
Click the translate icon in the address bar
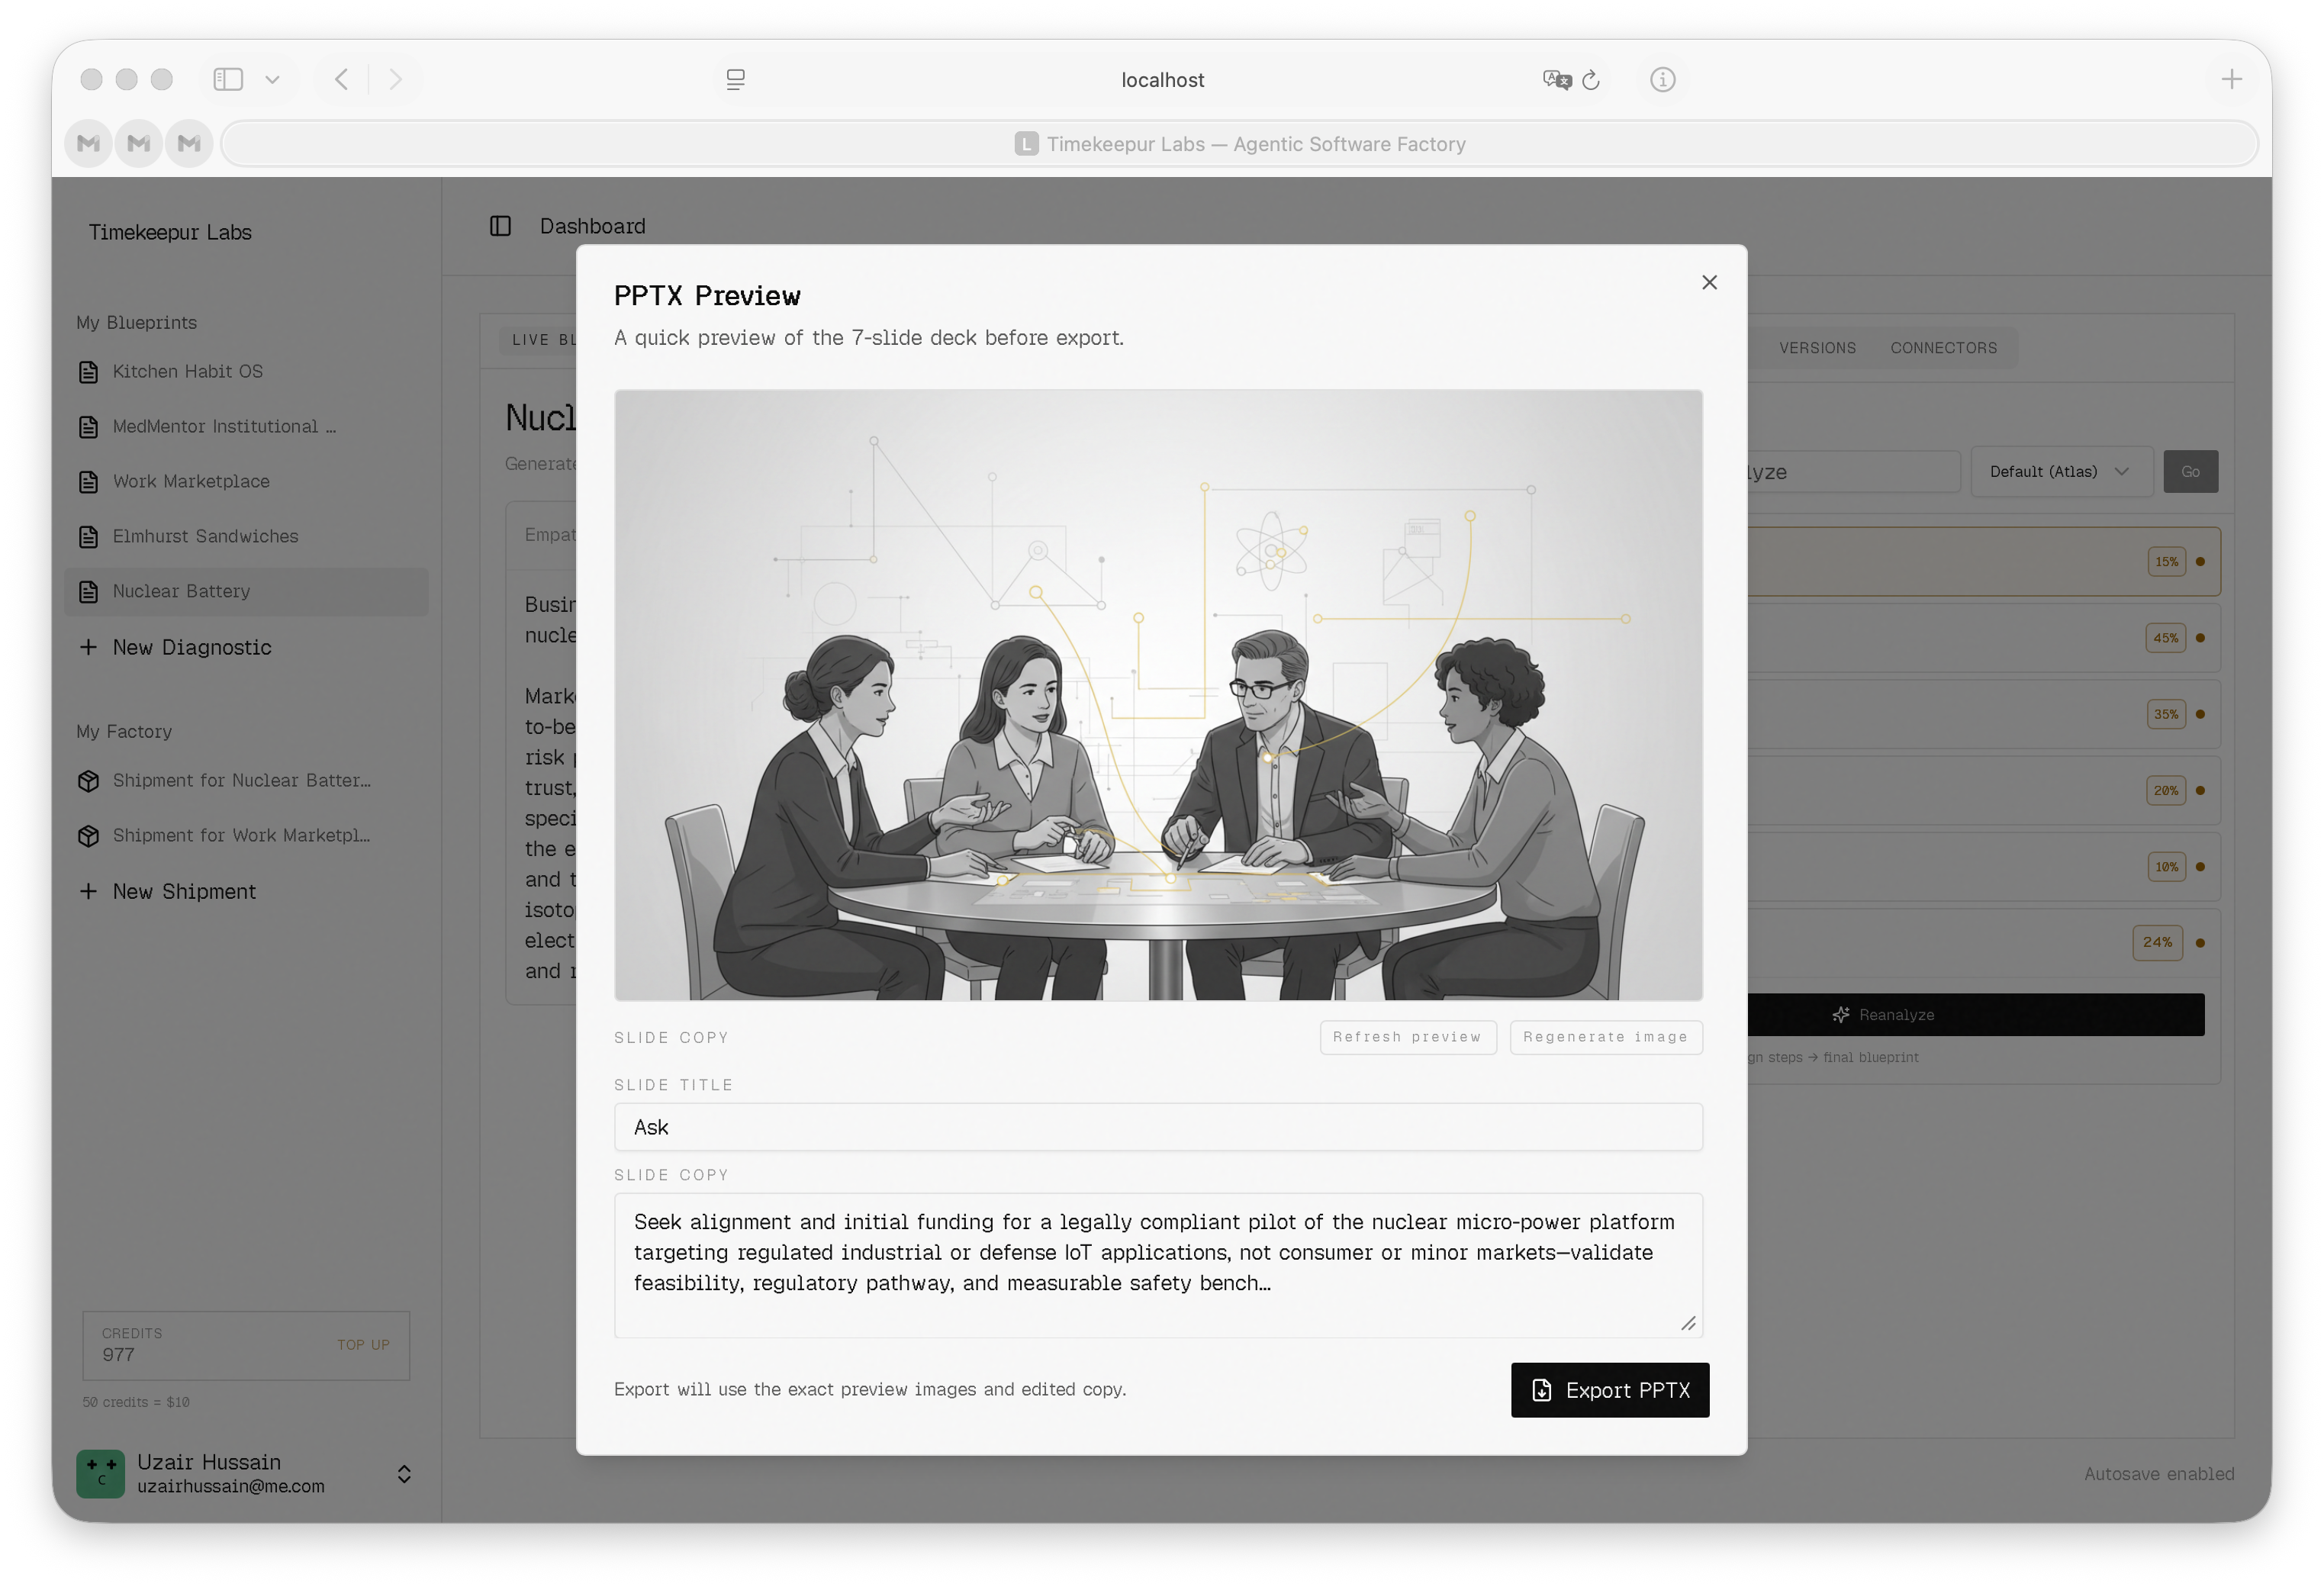[1556, 80]
